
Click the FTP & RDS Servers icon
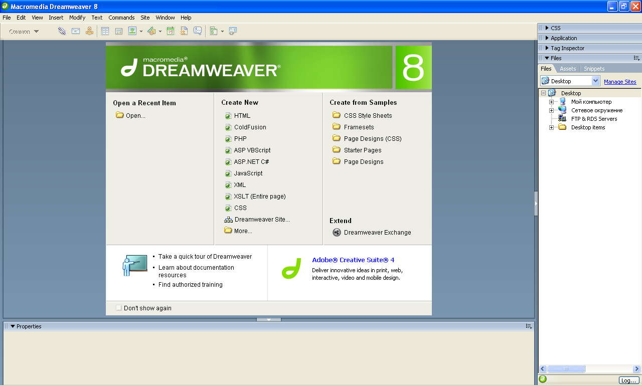point(562,119)
